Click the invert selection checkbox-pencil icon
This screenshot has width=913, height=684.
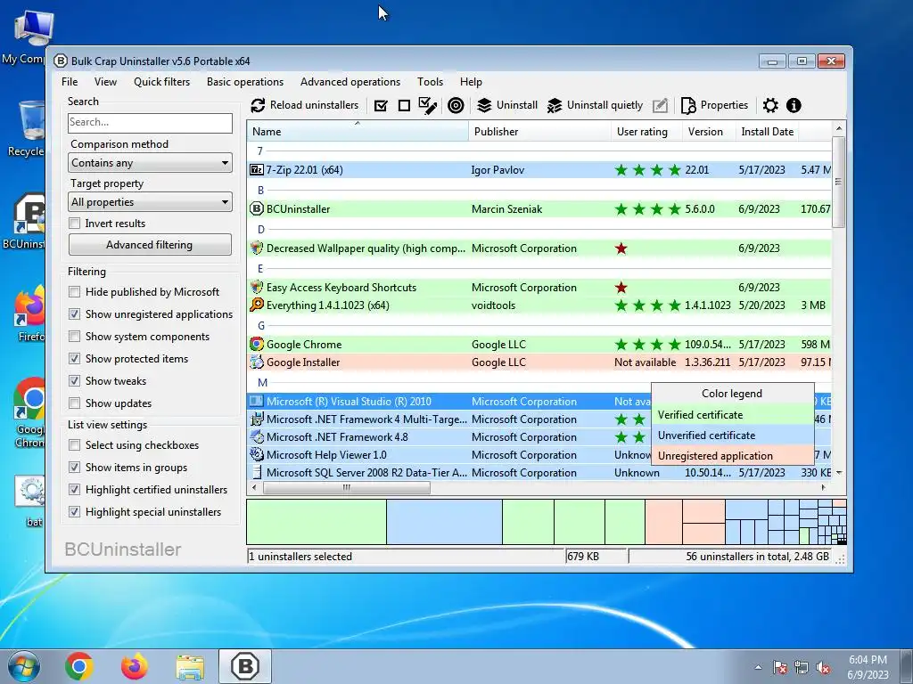point(428,105)
